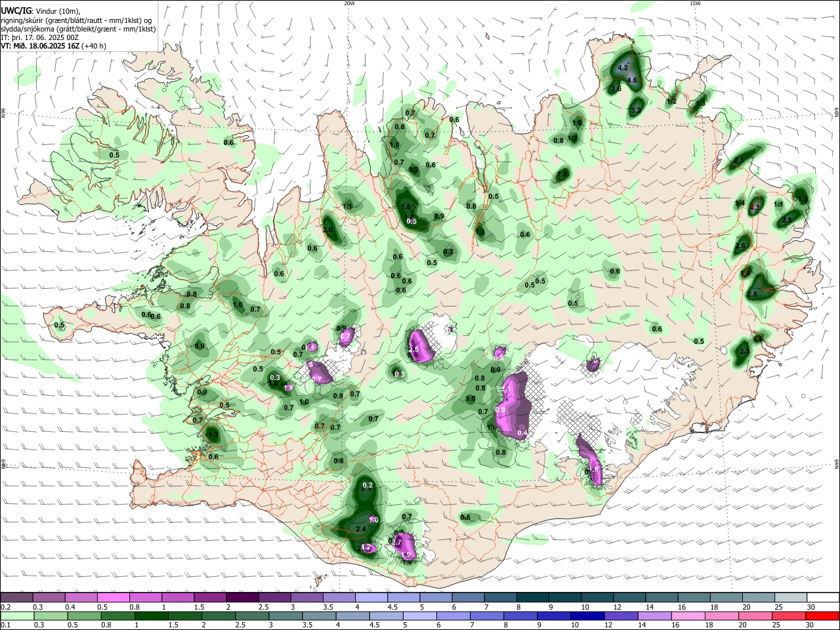Image resolution: width=840 pixels, height=630 pixels.
Task: Click the '3.2' precipitation value on the map
Action: coord(635,111)
